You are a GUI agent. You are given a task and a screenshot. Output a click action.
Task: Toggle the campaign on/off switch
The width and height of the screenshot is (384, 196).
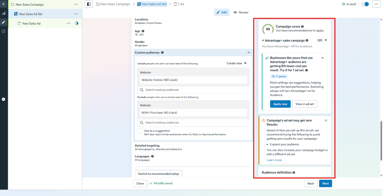[x=365, y=4]
